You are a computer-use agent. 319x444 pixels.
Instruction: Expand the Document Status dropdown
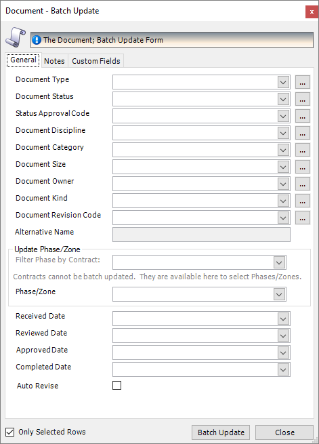tap(283, 100)
